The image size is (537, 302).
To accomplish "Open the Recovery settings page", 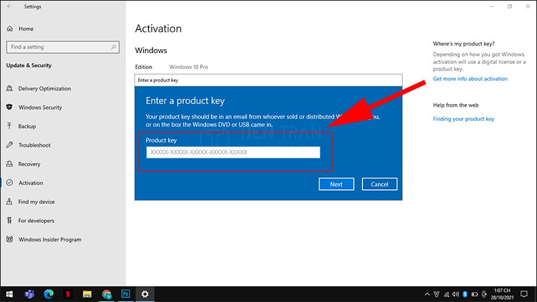I will (x=29, y=164).
